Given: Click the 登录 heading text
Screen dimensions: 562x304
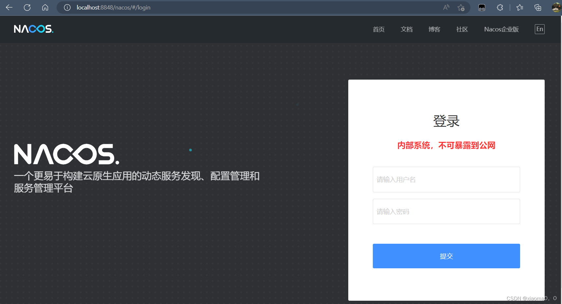Looking at the screenshot, I should tap(446, 121).
